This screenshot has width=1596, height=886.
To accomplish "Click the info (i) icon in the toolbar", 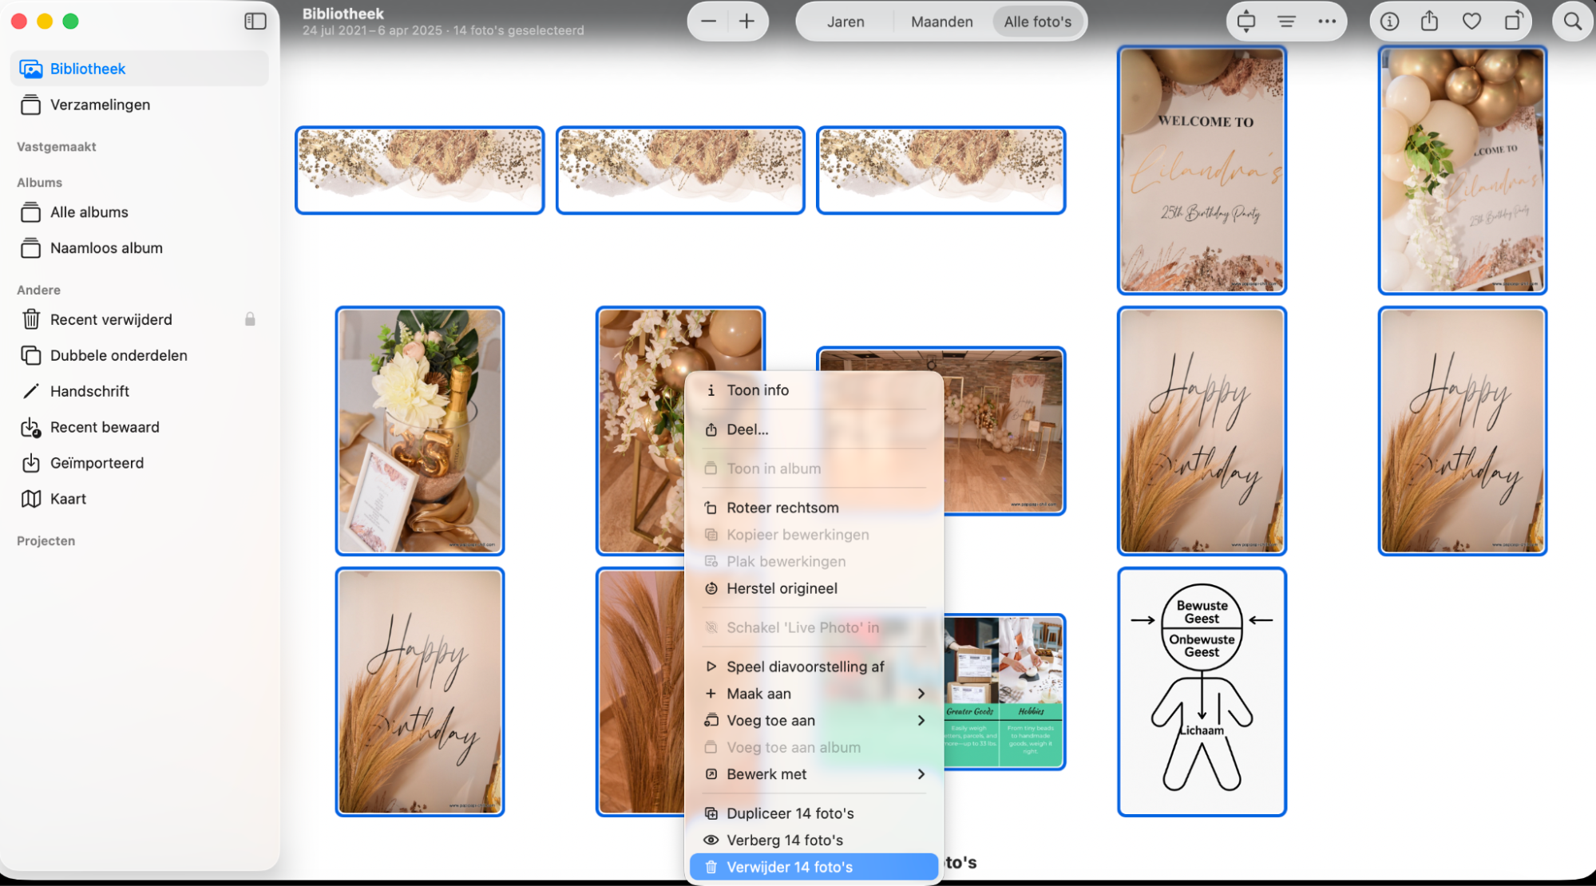I will tap(1388, 22).
